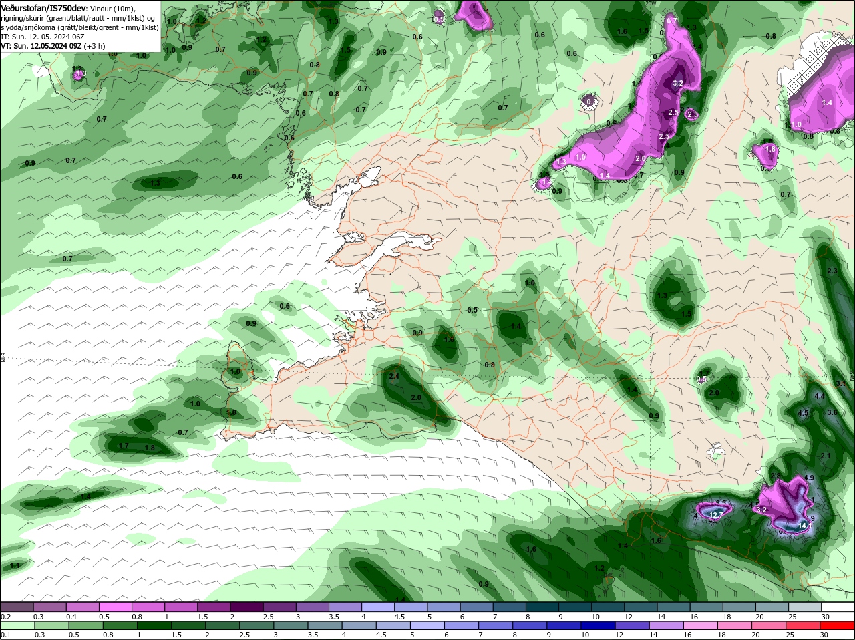The width and height of the screenshot is (855, 640).
Task: Click the 3.6 precipitation value on the map
Action: click(832, 412)
